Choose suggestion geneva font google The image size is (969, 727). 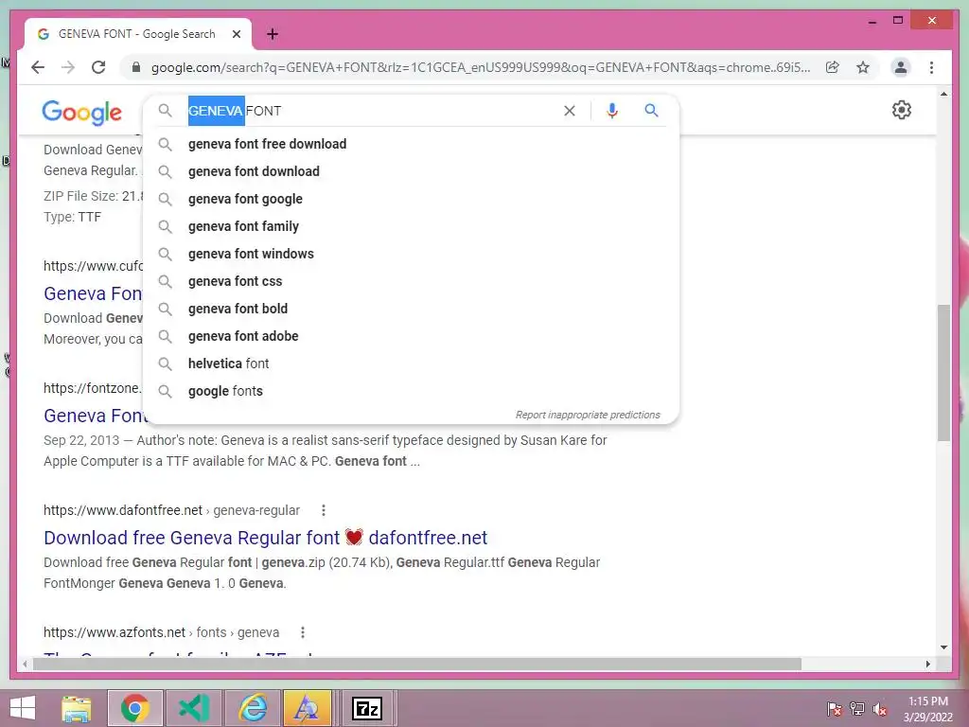(x=412, y=199)
